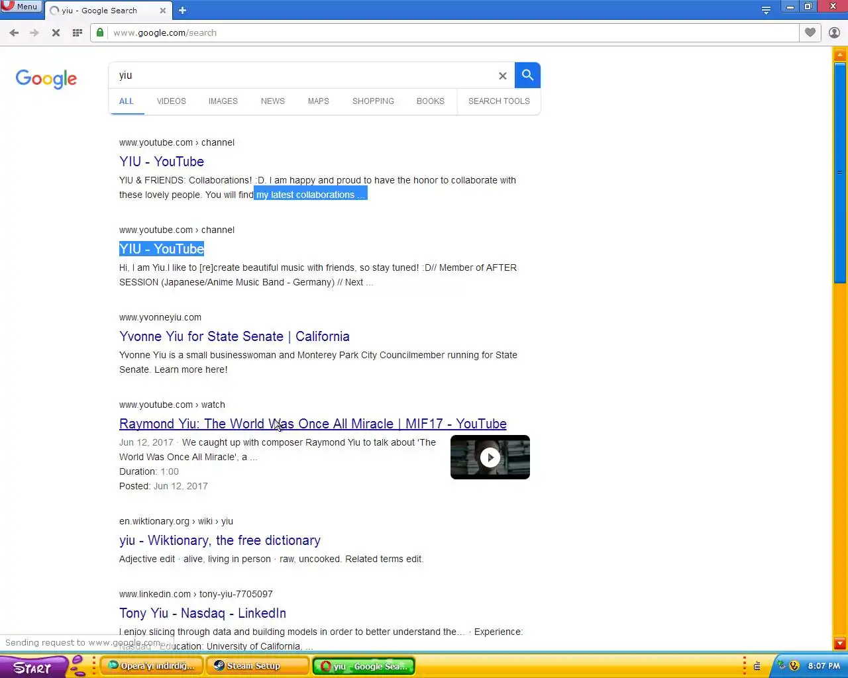Open 'Tony Yiu - Nasdaq - LinkedIn' result

[203, 613]
